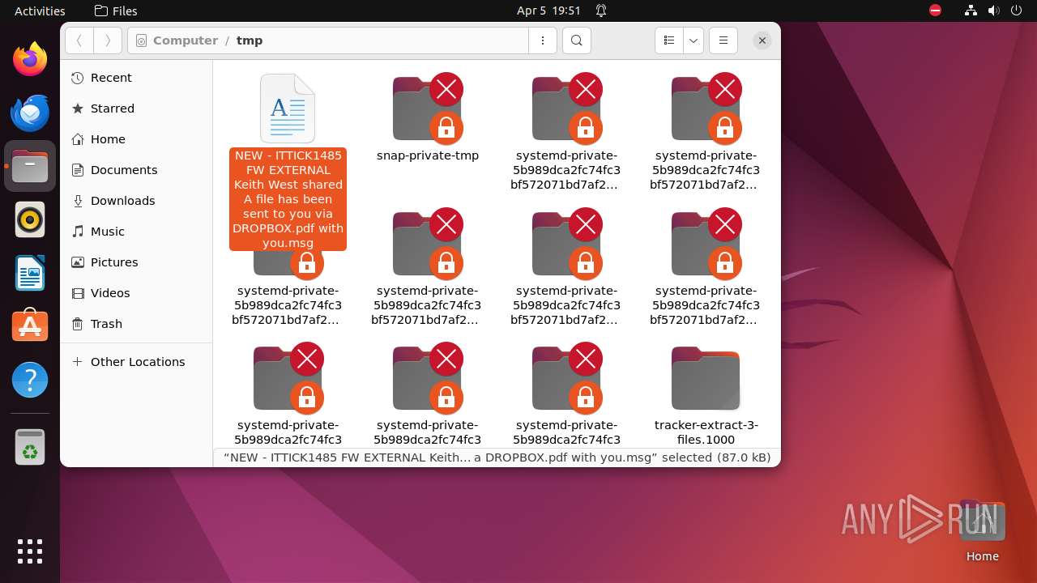Switch to list view icon
This screenshot has width=1037, height=583.
pyautogui.click(x=669, y=40)
